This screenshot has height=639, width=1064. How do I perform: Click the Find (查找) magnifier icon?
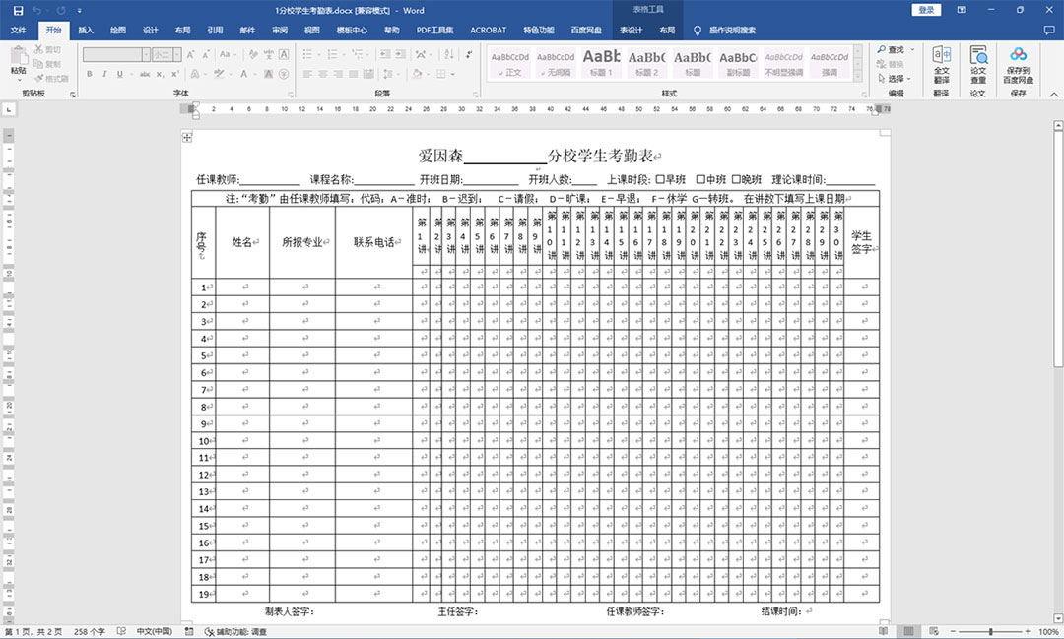pos(881,49)
